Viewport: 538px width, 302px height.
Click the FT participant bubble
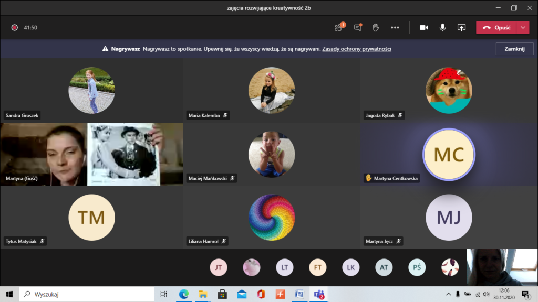pos(318,267)
